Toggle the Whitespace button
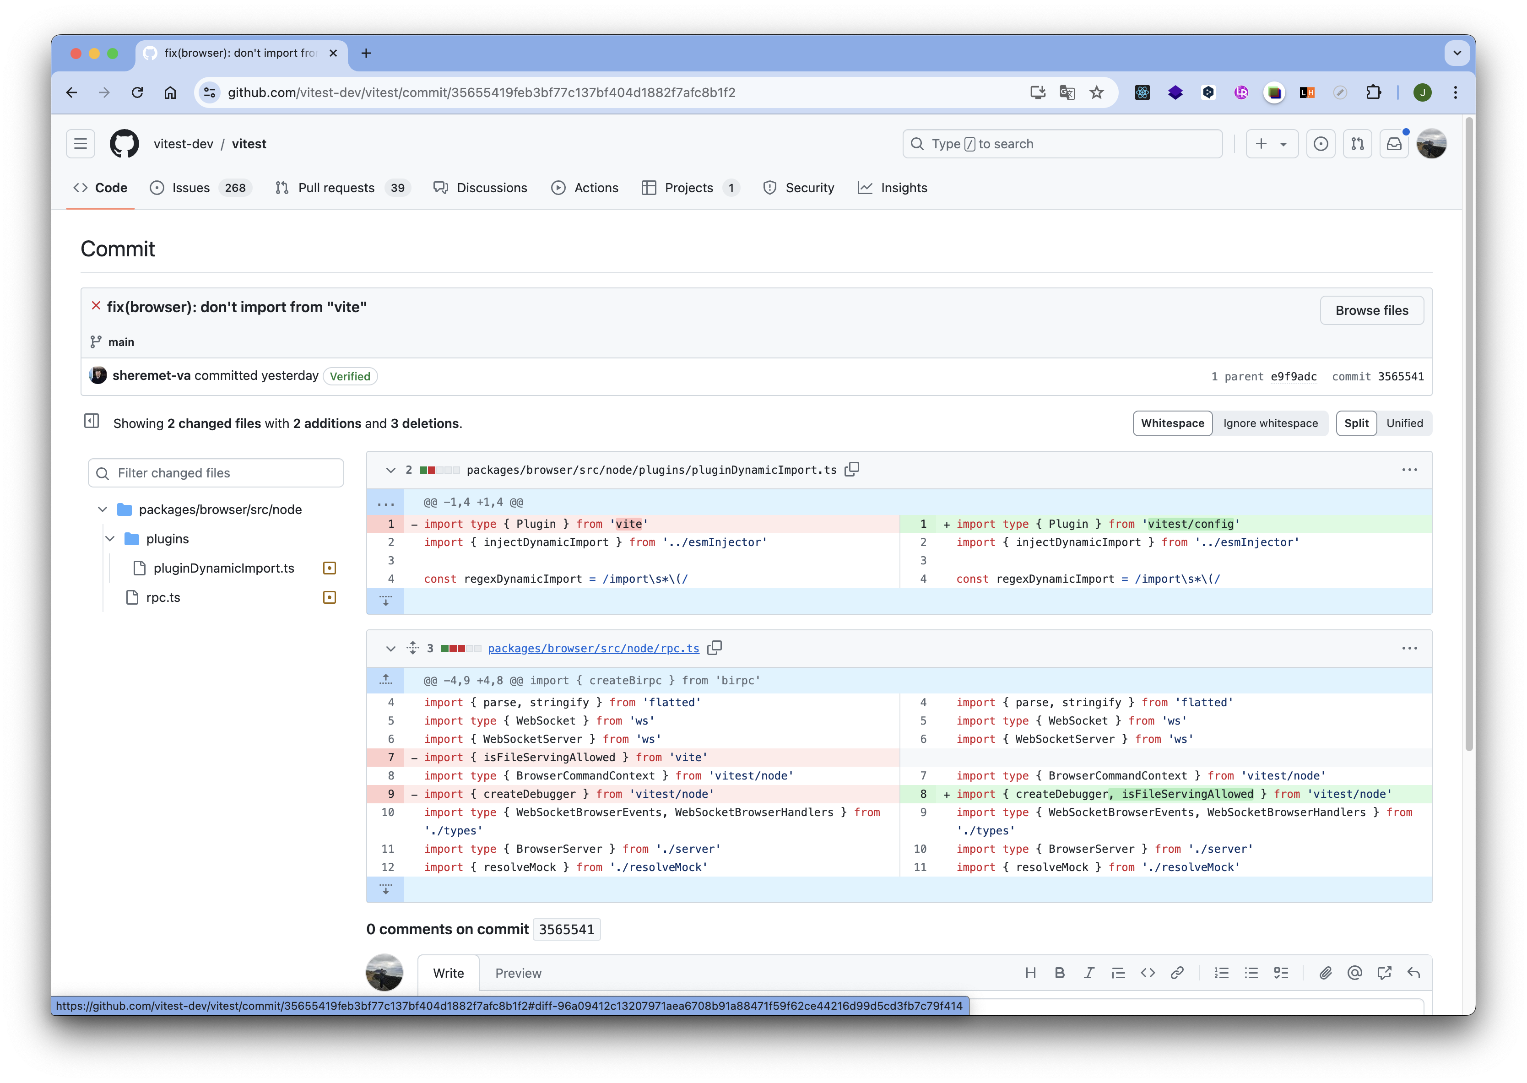The image size is (1527, 1083). pyautogui.click(x=1170, y=423)
